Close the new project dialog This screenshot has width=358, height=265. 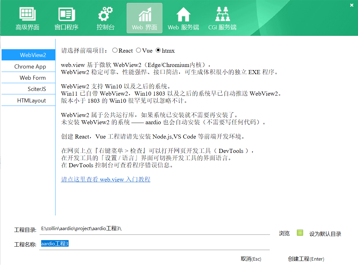click(352, 5)
